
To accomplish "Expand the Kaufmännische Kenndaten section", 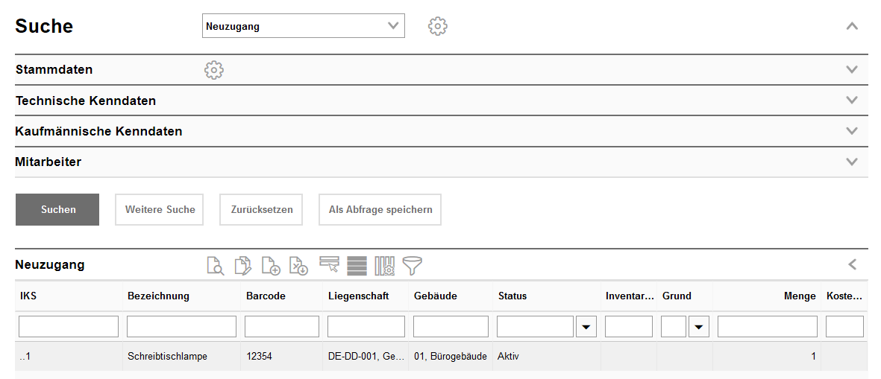I will pyautogui.click(x=852, y=131).
